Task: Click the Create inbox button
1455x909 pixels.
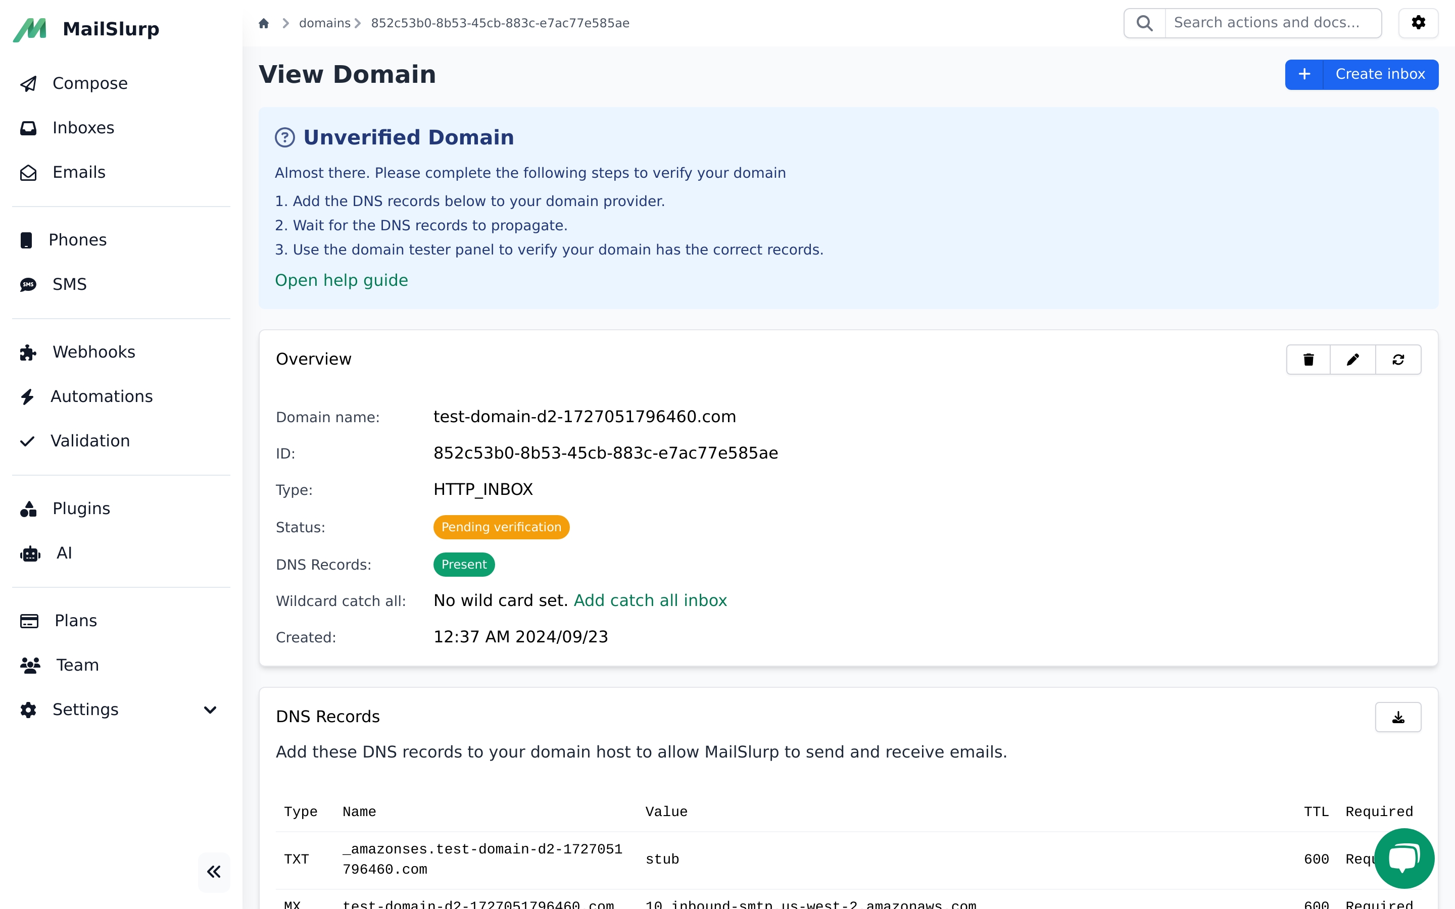Action: (x=1362, y=75)
